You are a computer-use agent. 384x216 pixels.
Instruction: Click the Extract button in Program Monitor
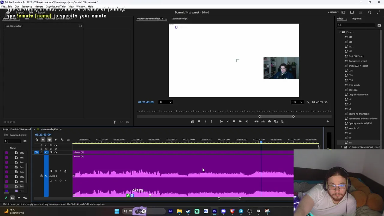coord(263,121)
